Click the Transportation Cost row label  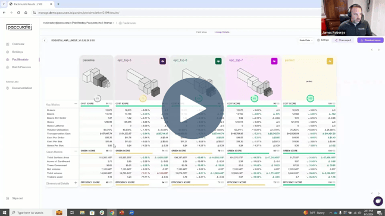click(x=59, y=134)
